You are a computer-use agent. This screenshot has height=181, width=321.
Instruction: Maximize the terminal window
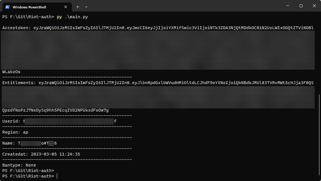tap(301, 6)
